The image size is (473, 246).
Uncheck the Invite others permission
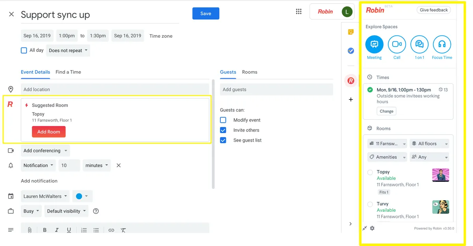pos(223,130)
